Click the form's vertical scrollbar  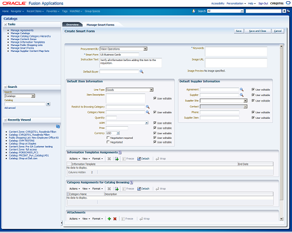[x=282, y=124]
